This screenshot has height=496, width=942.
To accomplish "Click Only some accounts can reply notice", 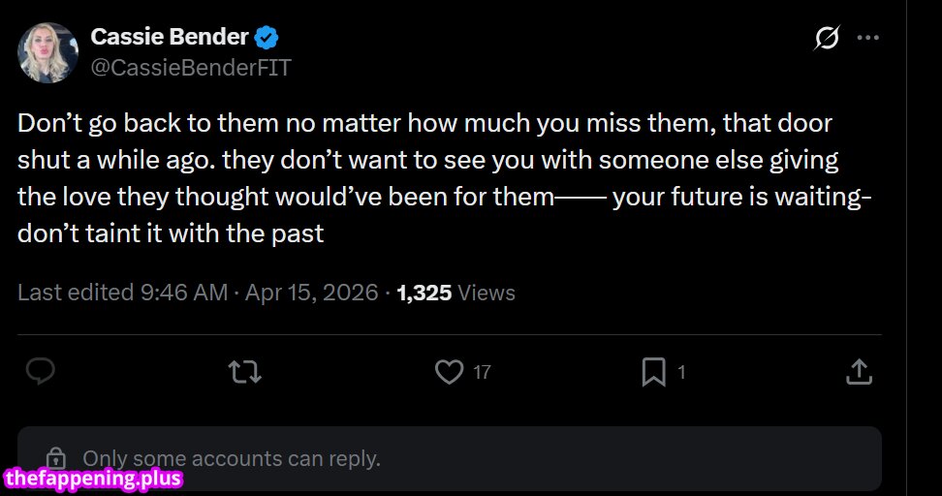I will (231, 458).
